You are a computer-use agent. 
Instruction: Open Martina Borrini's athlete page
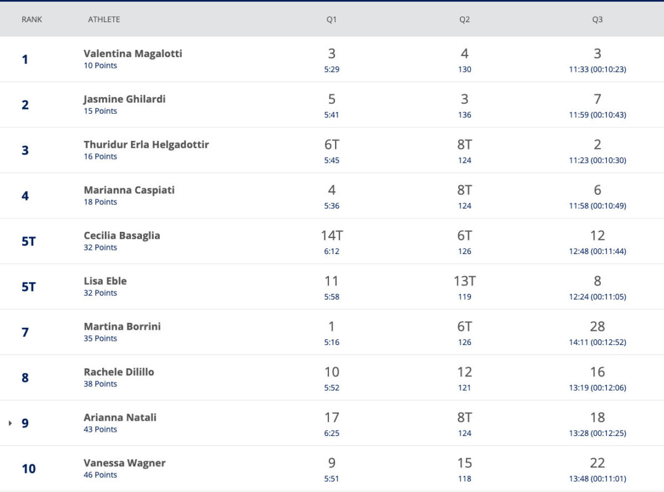click(122, 327)
